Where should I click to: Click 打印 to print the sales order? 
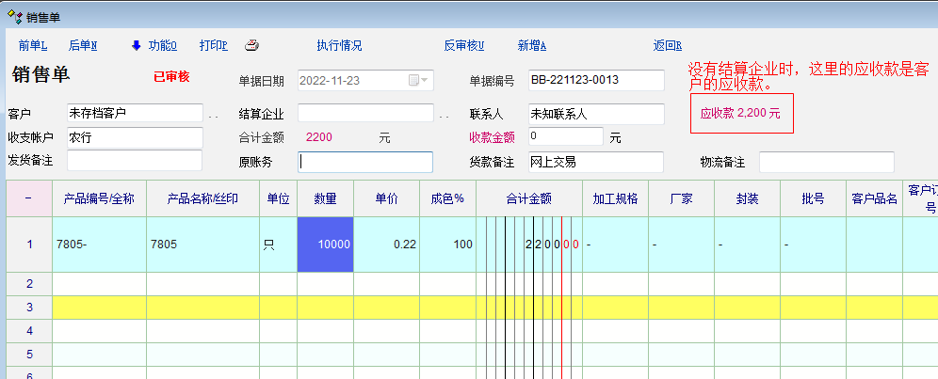point(214,45)
